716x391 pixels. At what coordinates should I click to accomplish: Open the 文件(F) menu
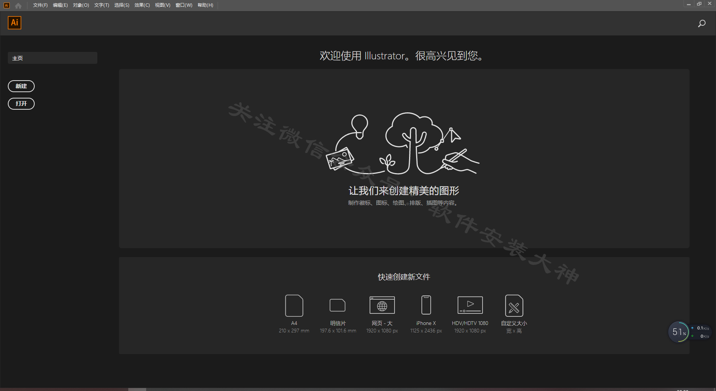tap(40, 5)
